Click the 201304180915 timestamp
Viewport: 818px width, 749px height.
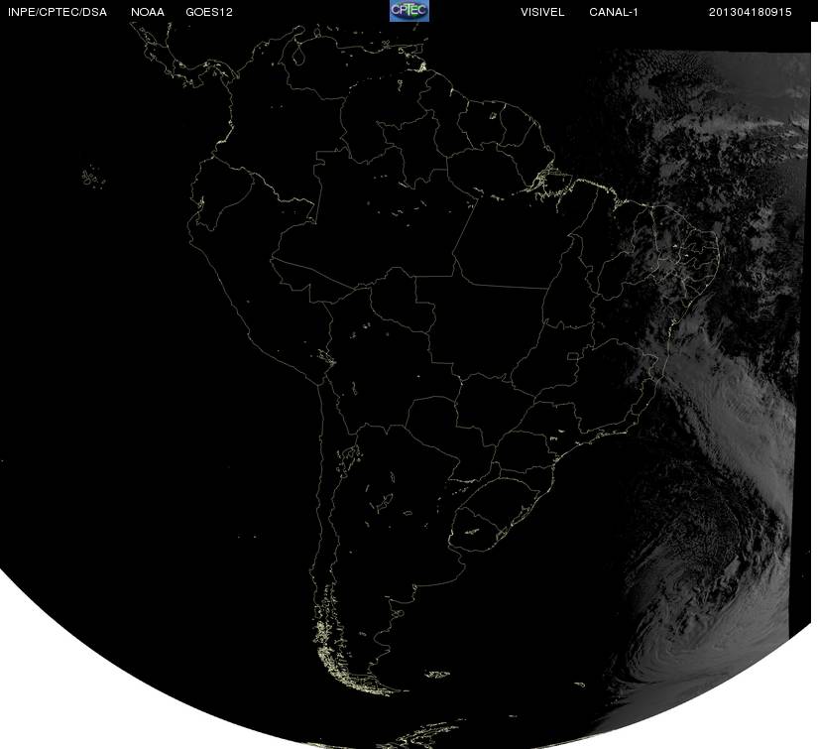pyautogui.click(x=751, y=12)
